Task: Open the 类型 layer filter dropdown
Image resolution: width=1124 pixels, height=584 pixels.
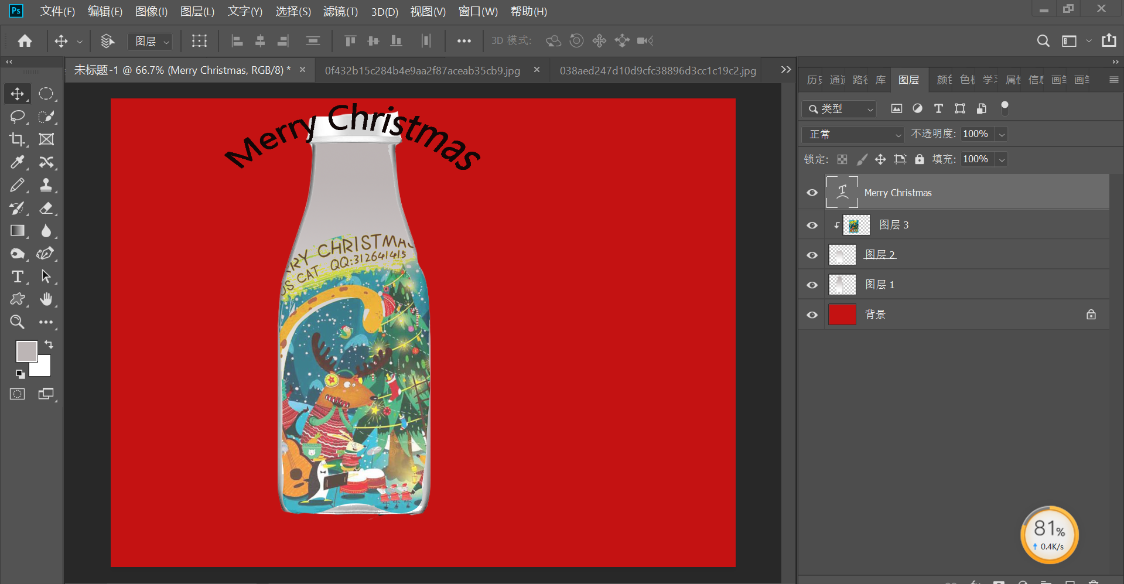Action: point(839,109)
